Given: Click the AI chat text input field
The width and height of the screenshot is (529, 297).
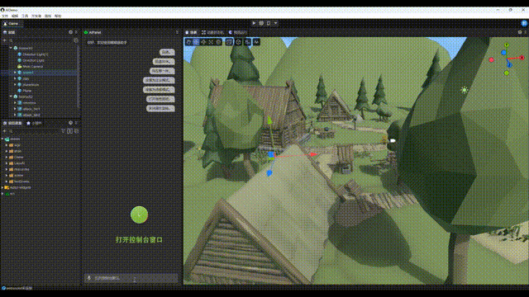Looking at the screenshot, I should (x=131, y=278).
